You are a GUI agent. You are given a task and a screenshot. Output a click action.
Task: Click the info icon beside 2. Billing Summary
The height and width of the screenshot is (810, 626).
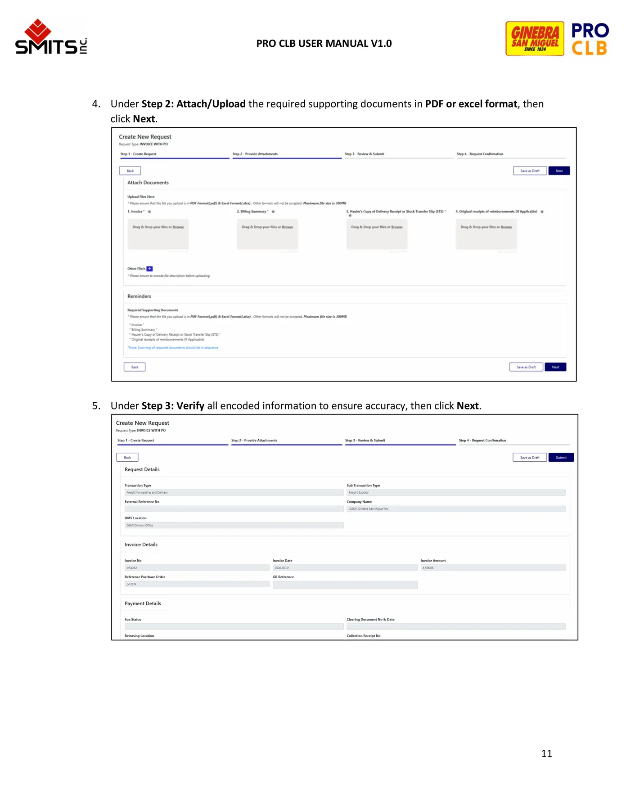pos(273,211)
